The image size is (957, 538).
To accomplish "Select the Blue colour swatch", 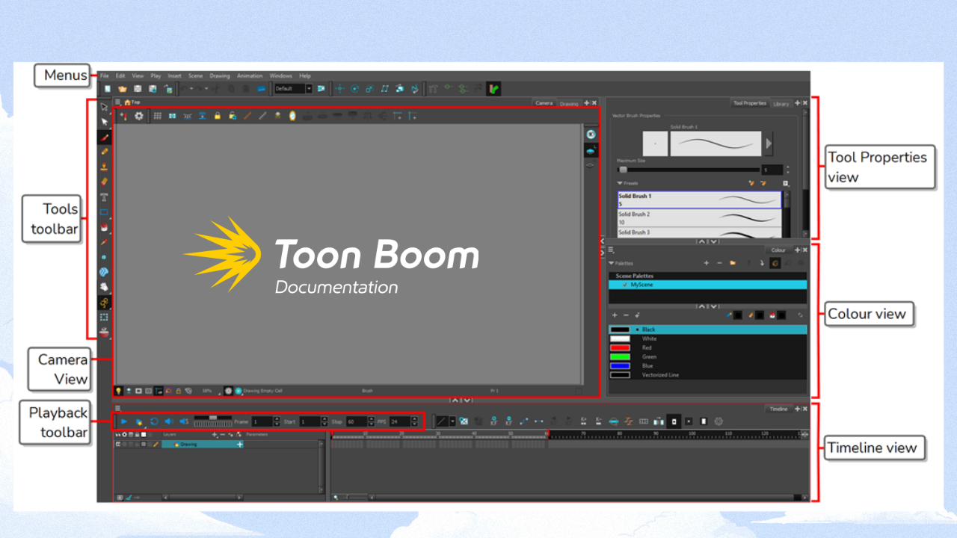I will (x=620, y=365).
